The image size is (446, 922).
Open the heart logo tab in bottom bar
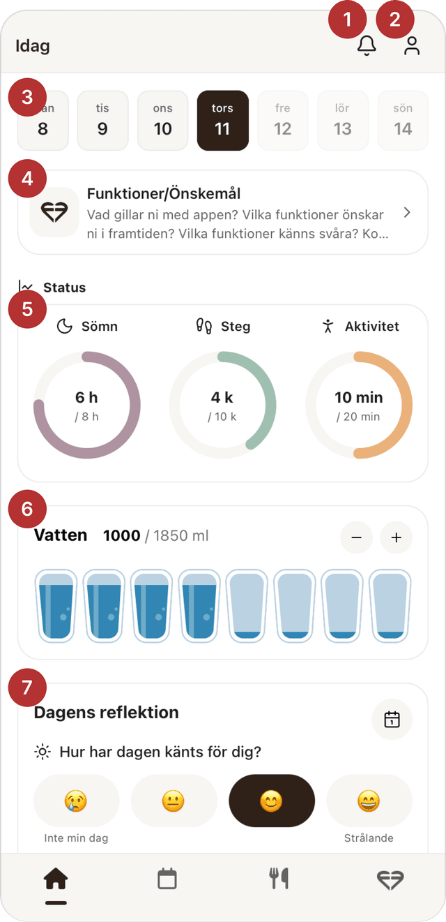coord(390,879)
